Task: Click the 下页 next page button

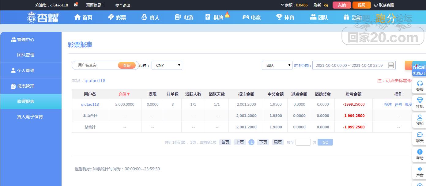Action: tap(263, 142)
